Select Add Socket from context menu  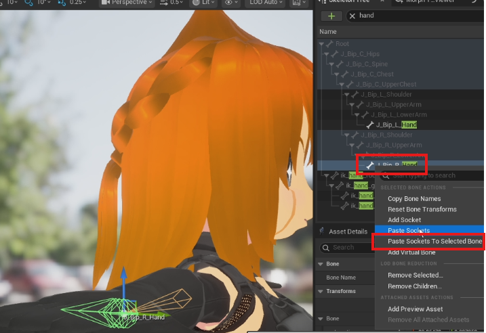click(x=404, y=220)
